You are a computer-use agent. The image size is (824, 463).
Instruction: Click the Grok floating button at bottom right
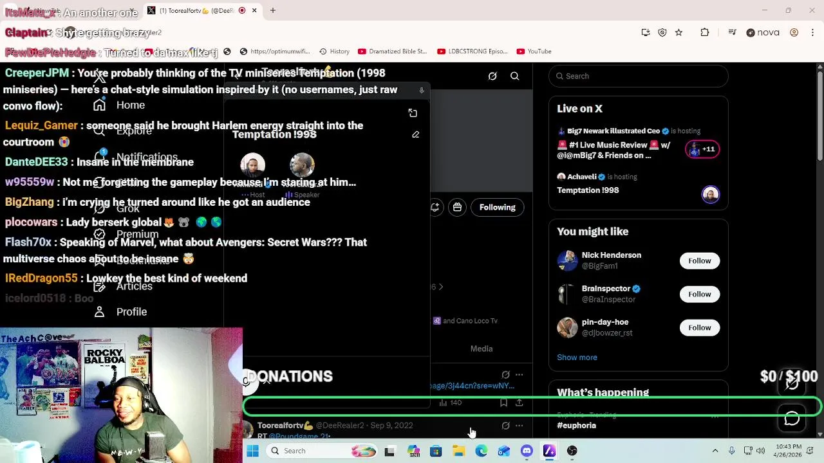click(x=792, y=384)
